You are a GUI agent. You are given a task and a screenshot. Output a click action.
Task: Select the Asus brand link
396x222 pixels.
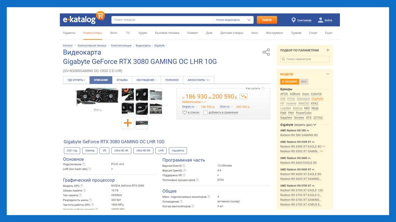[x=306, y=94]
